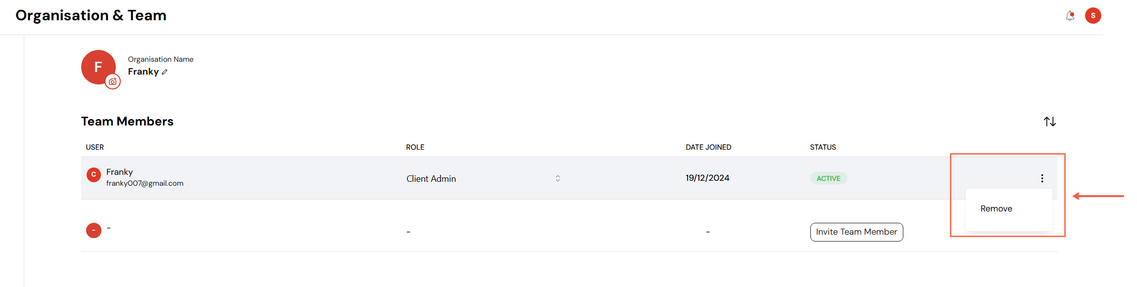Click the STATUS column header

pyautogui.click(x=823, y=147)
